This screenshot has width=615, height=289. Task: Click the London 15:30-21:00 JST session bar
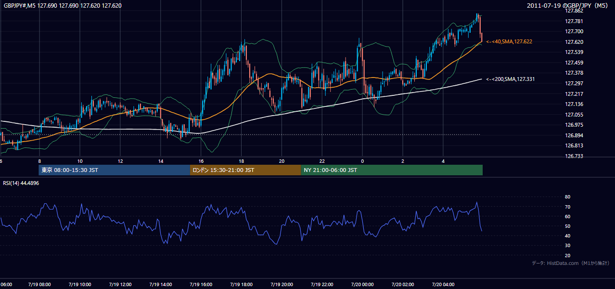point(245,170)
